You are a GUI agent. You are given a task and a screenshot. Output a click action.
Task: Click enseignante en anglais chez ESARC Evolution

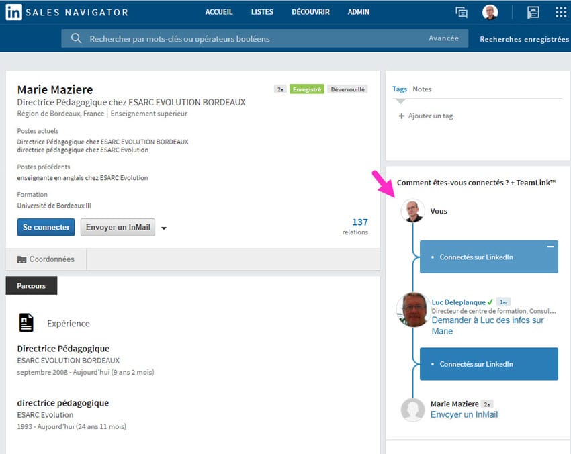(x=83, y=178)
